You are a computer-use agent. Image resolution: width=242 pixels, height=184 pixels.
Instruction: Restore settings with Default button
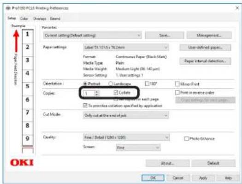[x=213, y=163]
